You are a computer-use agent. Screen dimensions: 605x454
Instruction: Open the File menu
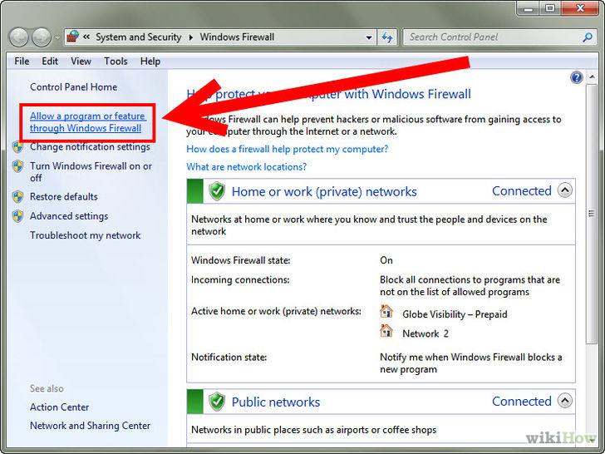pos(22,62)
